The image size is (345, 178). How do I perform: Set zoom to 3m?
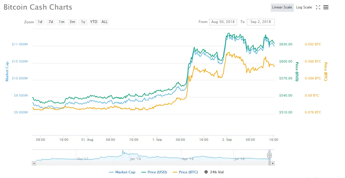point(72,22)
